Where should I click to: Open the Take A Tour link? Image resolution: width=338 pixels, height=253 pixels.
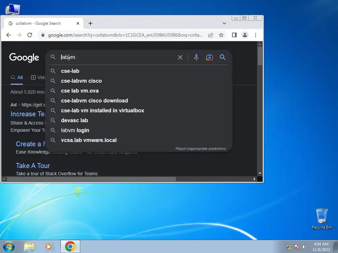[33, 166]
